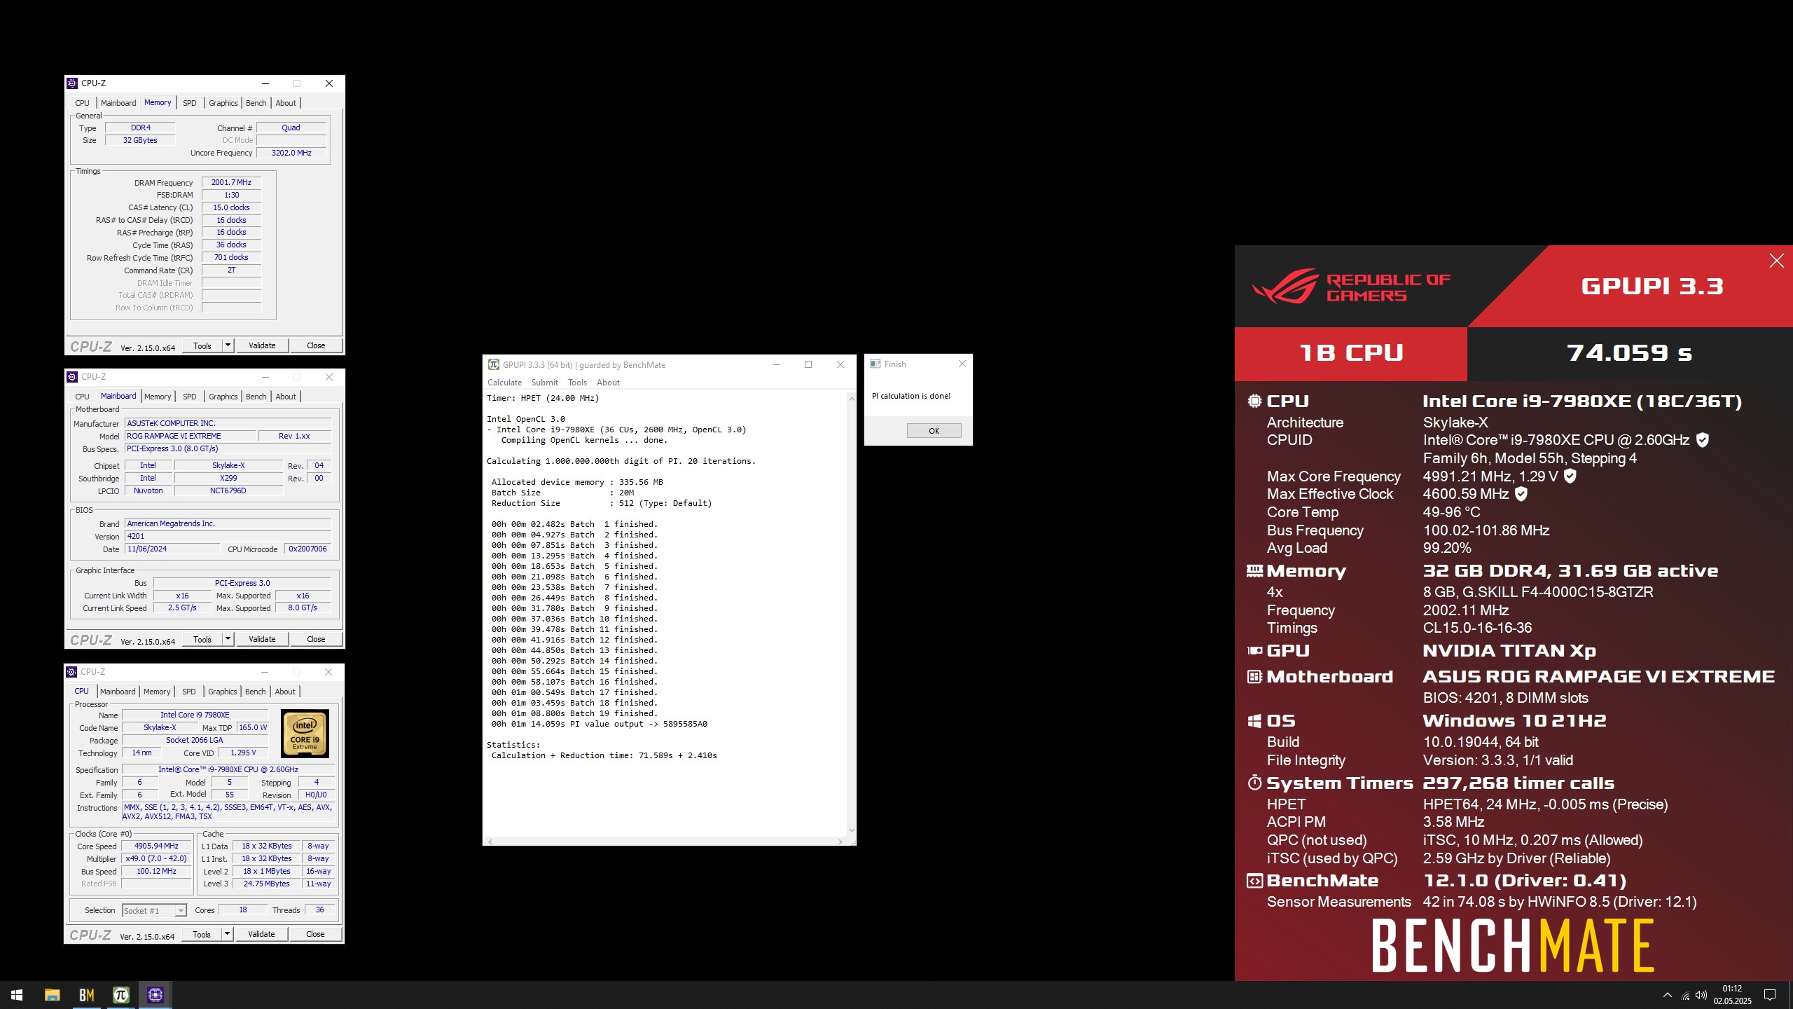Click the BenchMate version icon

tap(1254, 881)
